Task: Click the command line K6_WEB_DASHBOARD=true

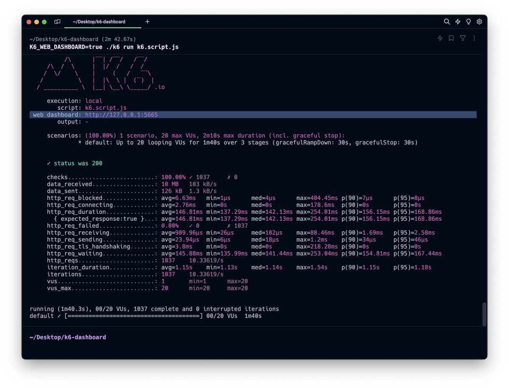Action: pyautogui.click(x=104, y=47)
